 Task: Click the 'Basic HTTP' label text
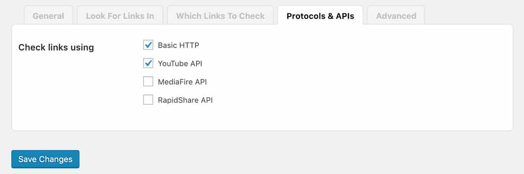179,45
